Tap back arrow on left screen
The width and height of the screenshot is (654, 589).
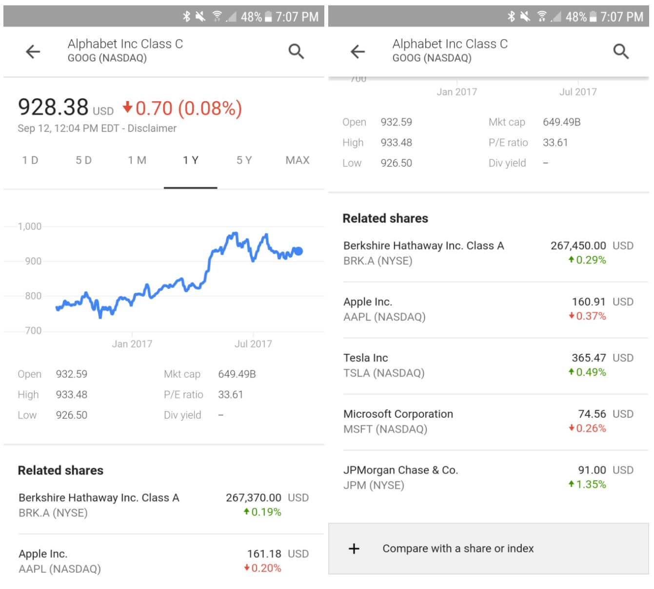point(33,51)
